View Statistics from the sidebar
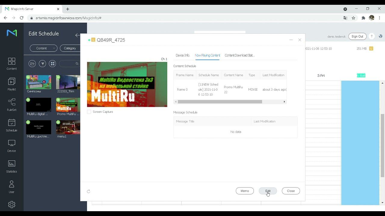This screenshot has width=385, height=216. tap(12, 166)
